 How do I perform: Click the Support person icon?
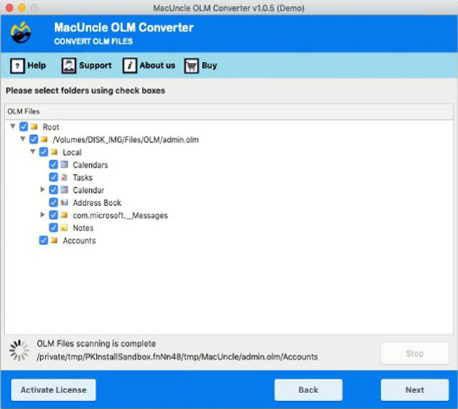click(x=69, y=66)
